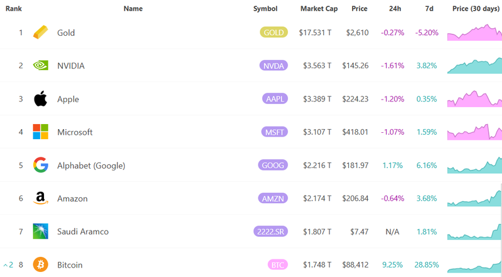Open the Saudi Aramco name link
502x277 pixels.
[83, 232]
